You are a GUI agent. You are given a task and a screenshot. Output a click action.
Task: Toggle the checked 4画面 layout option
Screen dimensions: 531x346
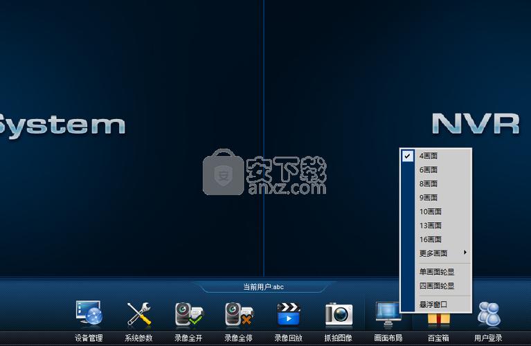[436, 156]
